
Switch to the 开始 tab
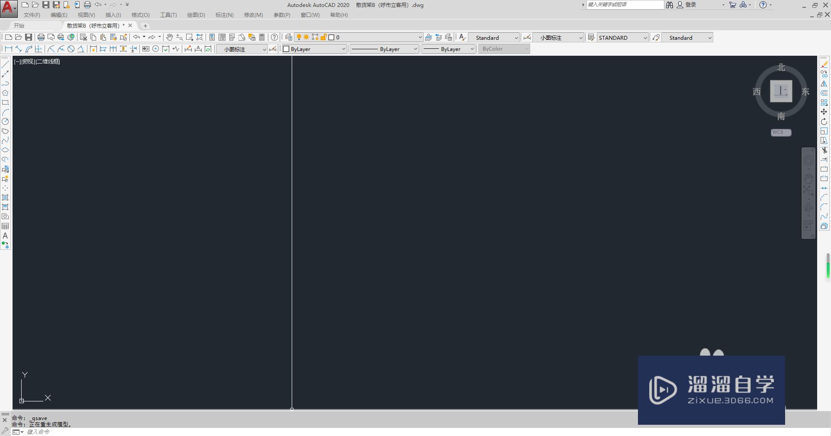(19, 25)
